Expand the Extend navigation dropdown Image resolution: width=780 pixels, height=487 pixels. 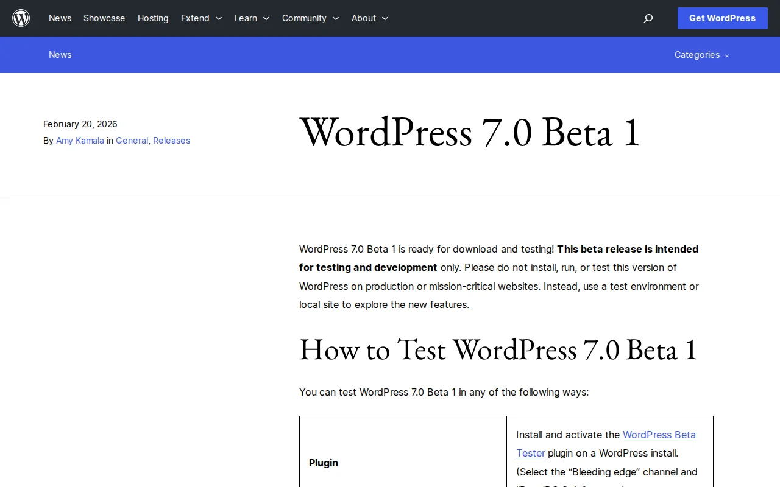[x=201, y=18]
